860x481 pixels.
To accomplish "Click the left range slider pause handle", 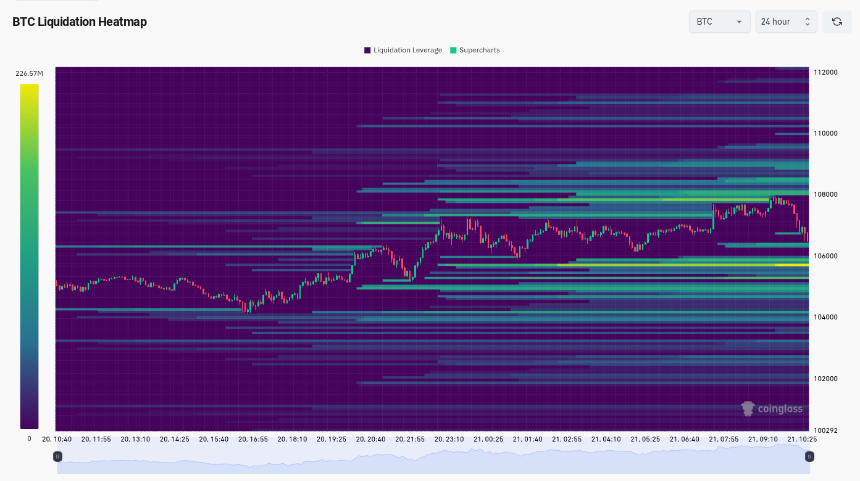I will coord(57,456).
